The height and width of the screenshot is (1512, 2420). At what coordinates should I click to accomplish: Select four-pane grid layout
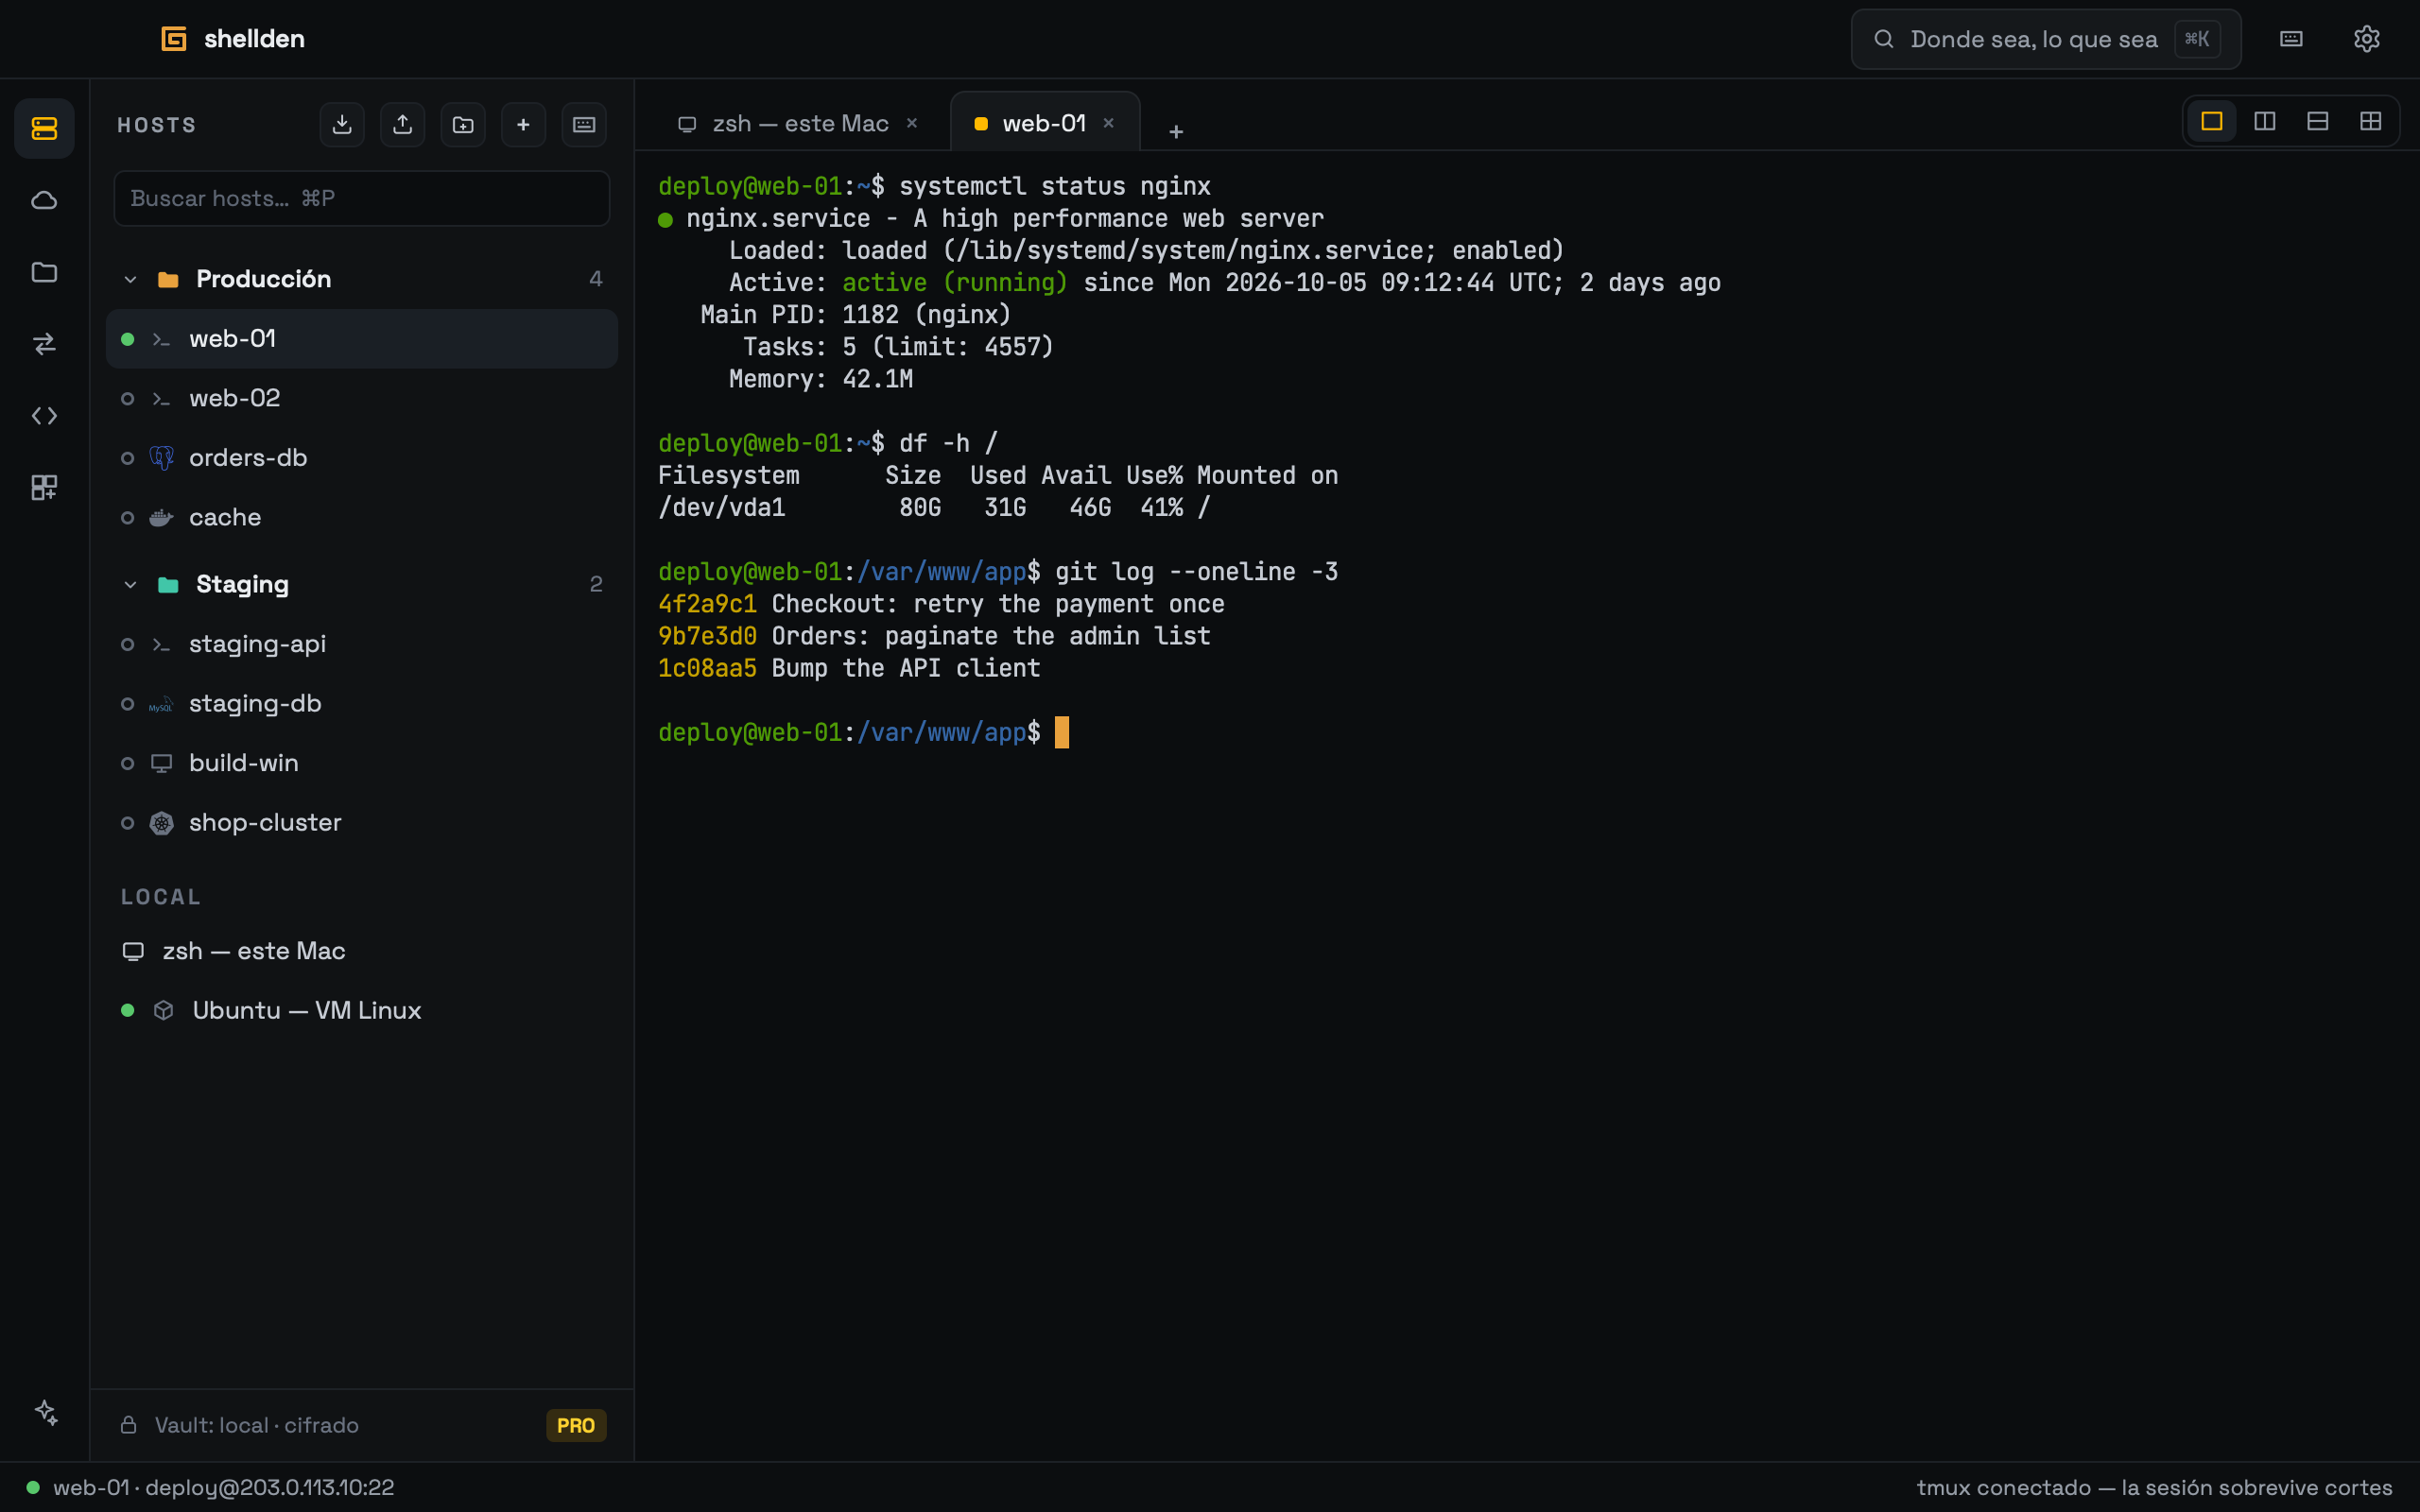click(x=2370, y=121)
